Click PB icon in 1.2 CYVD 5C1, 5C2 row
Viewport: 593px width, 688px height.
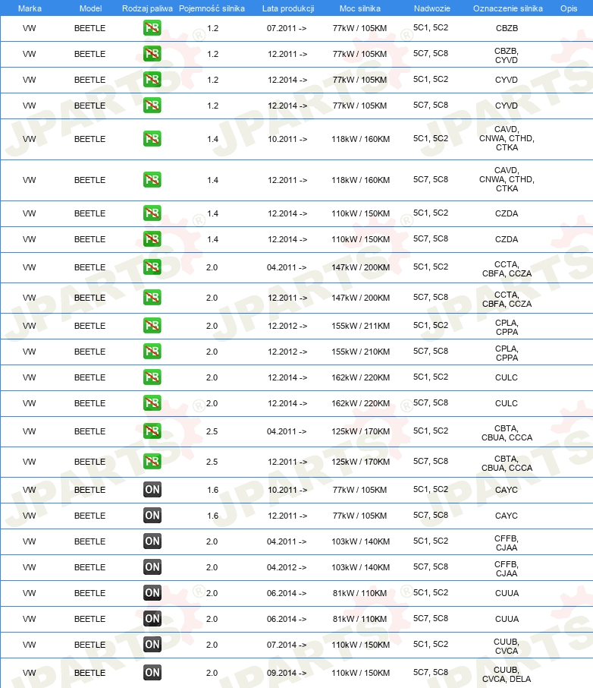[x=152, y=80]
